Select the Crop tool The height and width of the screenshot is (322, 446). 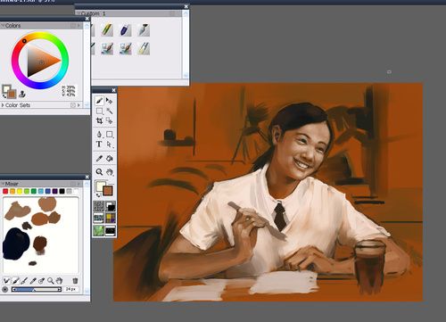pos(99,120)
